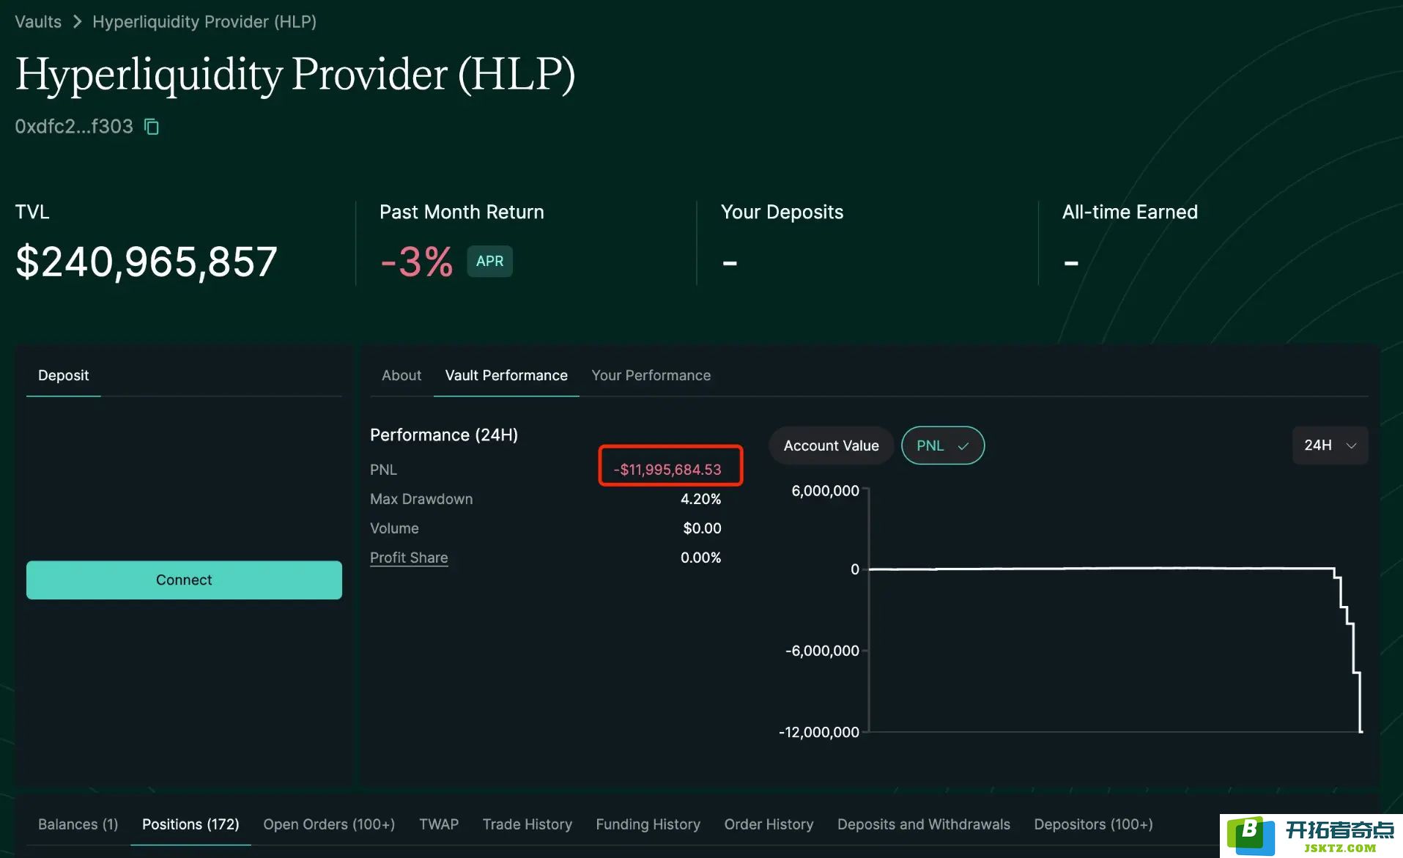Click the Vaults breadcrumb link

(38, 22)
